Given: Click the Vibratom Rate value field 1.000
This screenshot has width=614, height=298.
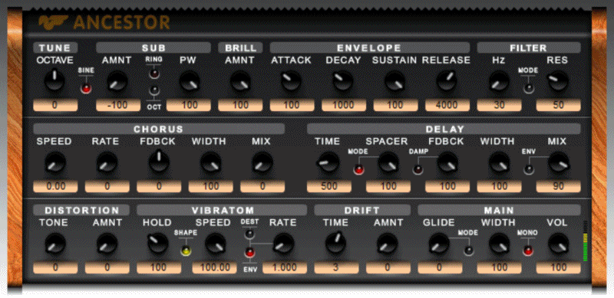Looking at the screenshot, I should pyautogui.click(x=284, y=267).
